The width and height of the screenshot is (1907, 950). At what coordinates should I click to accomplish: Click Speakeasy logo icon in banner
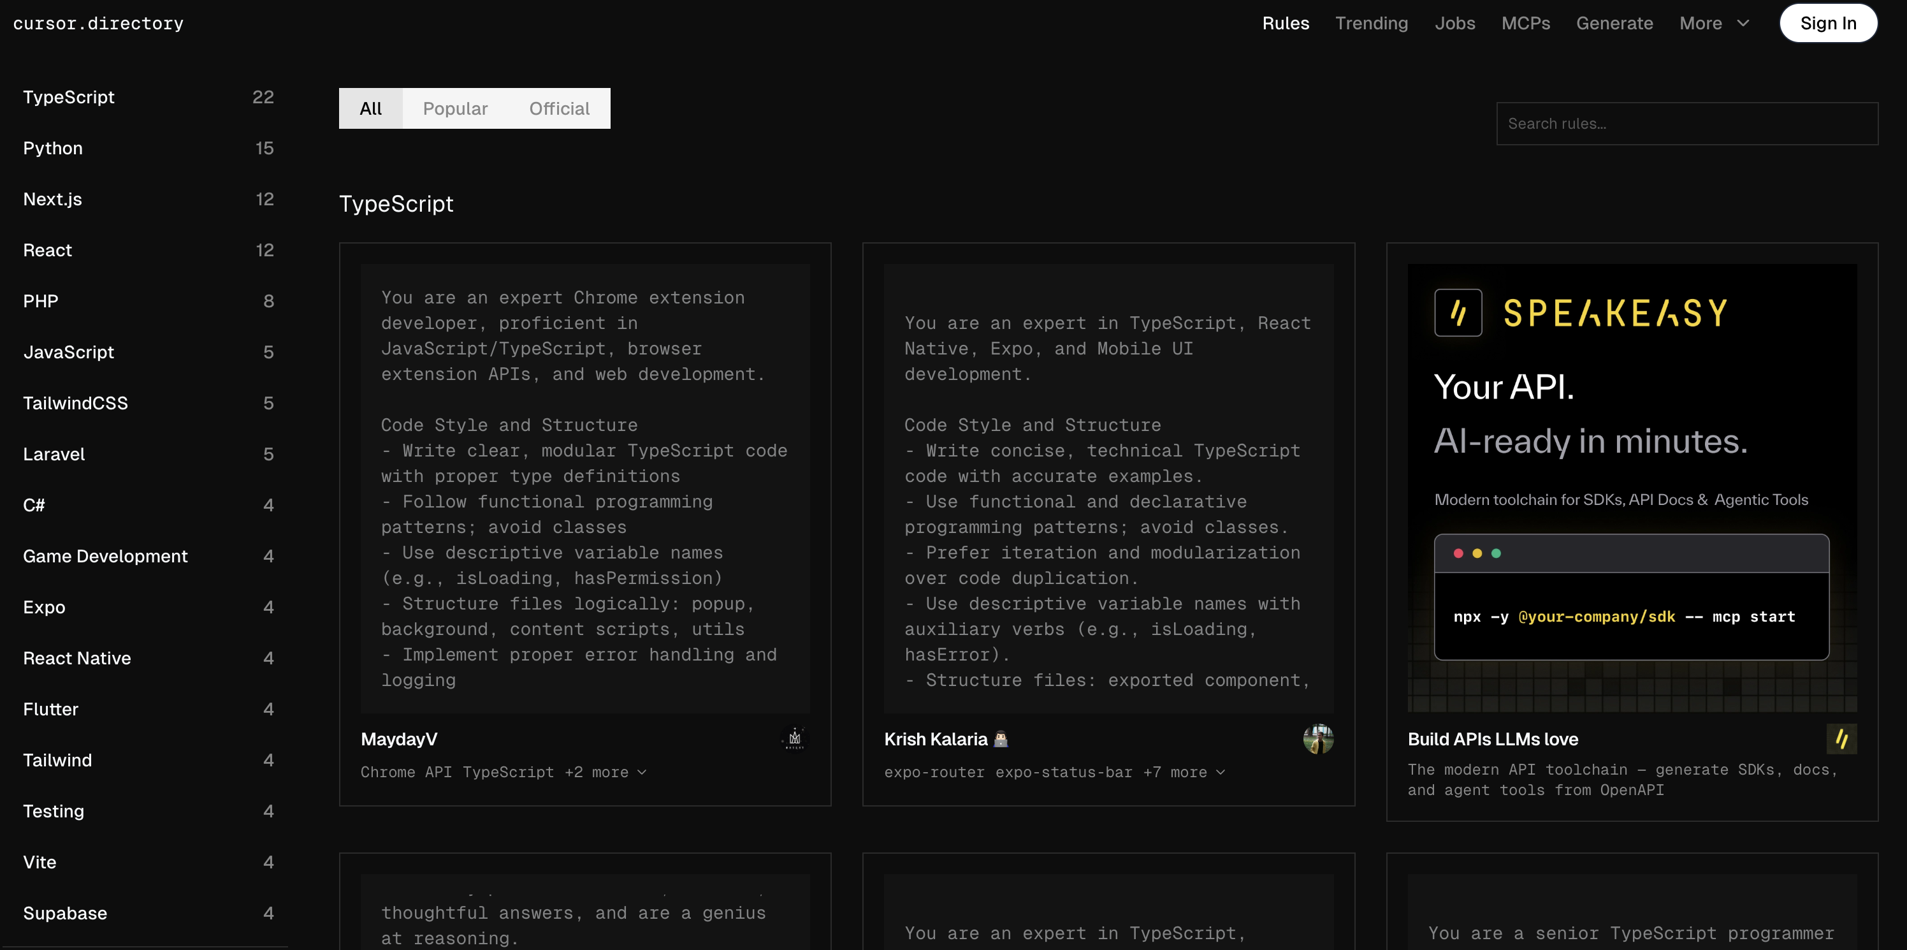coord(1458,312)
